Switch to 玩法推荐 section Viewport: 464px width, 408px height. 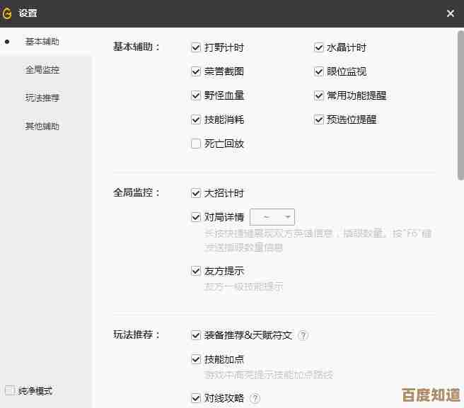pos(42,98)
